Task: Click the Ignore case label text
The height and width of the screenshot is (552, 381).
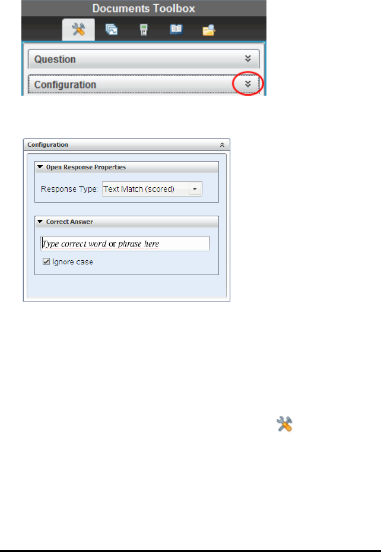Action: coord(72,262)
